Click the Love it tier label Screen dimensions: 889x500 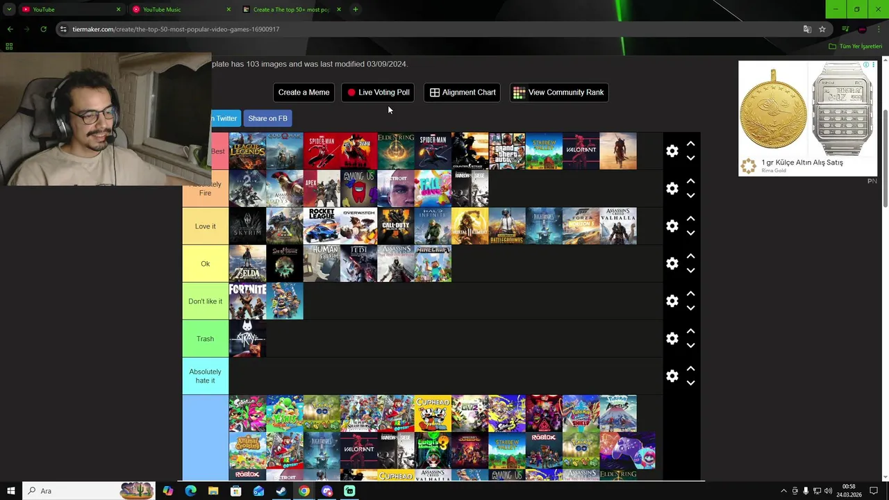click(206, 226)
